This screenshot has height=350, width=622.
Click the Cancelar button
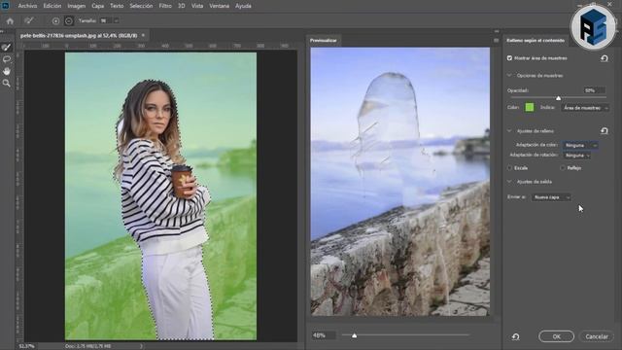point(597,336)
